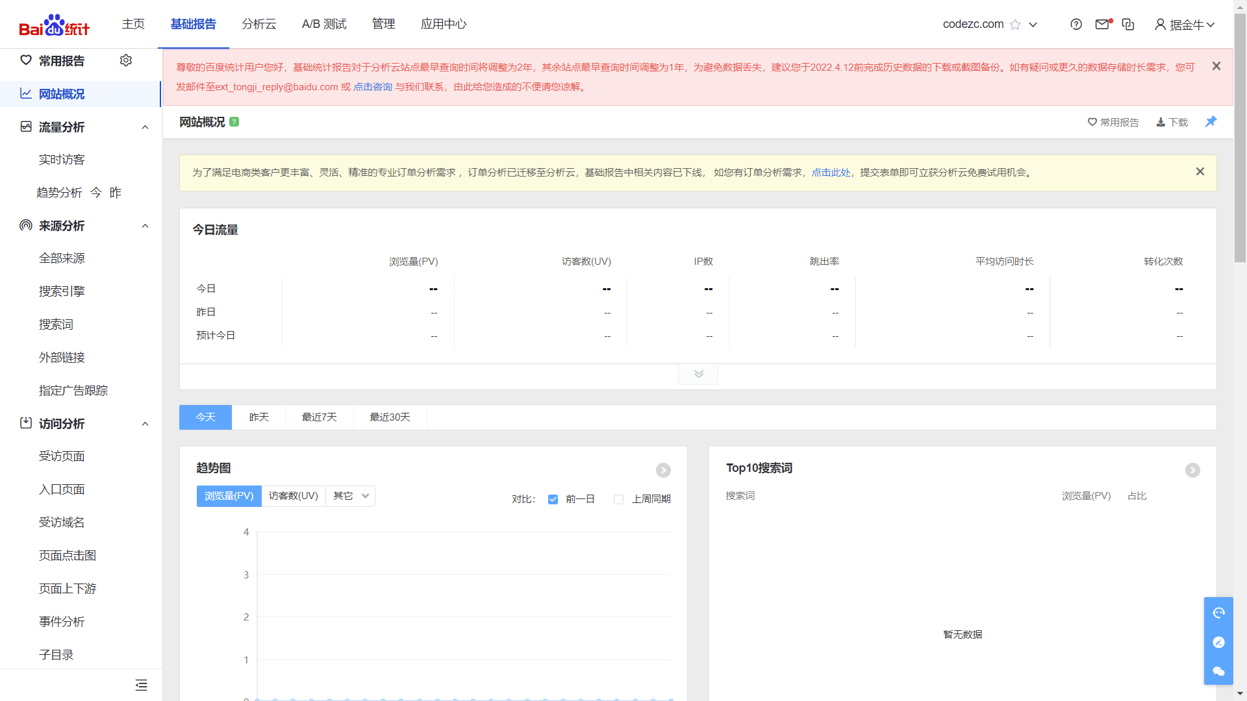Image resolution: width=1247 pixels, height=701 pixels.
Task: Select the 最近30天 time range button
Action: click(x=389, y=417)
